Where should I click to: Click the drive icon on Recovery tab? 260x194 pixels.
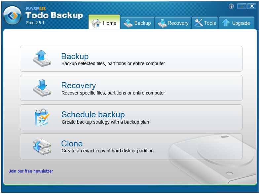[162, 23]
